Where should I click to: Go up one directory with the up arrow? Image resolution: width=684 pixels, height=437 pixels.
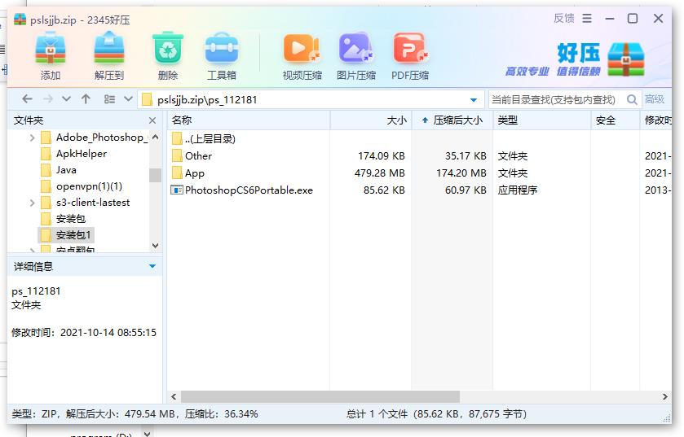click(86, 99)
